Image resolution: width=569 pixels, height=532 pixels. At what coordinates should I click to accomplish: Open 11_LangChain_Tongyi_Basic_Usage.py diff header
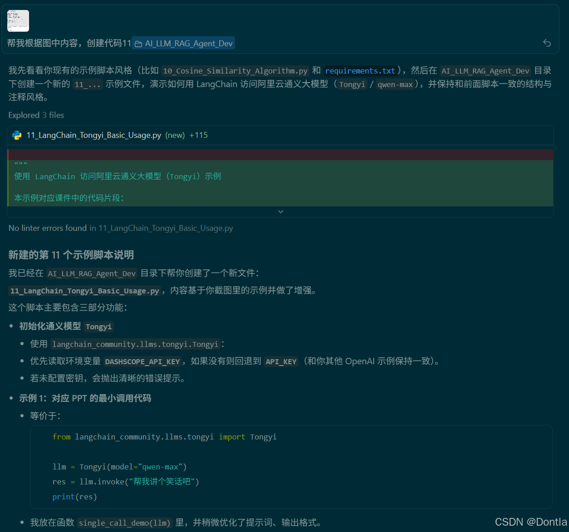point(280,135)
